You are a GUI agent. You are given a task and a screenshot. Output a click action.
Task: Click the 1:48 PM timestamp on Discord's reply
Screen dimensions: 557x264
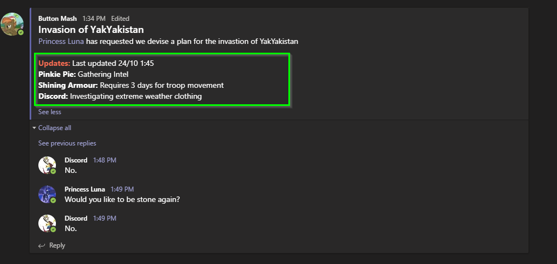pyautogui.click(x=104, y=160)
